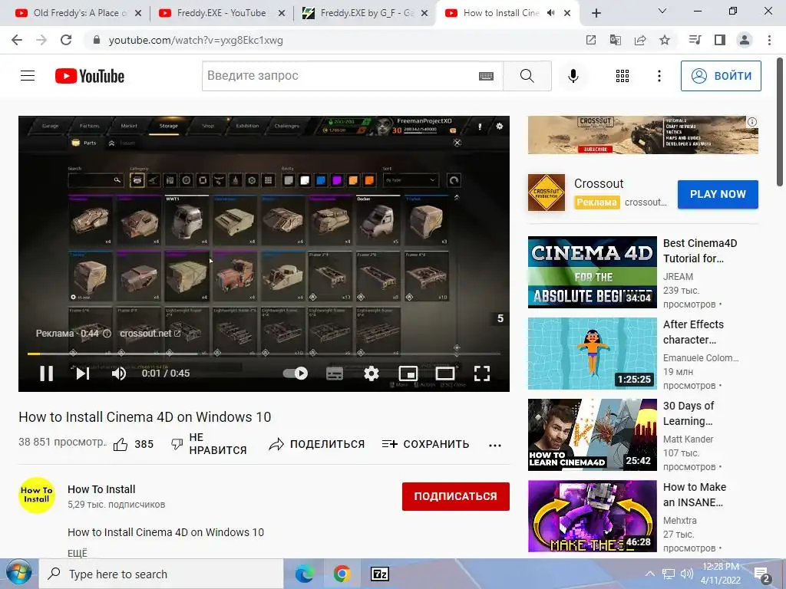This screenshot has height=589, width=786.
Task: Save the video via СОХРАНИТЬ
Action: (x=425, y=444)
